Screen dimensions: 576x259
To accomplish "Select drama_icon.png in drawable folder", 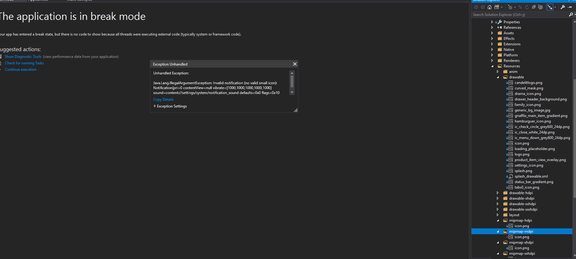I will click(x=528, y=94).
